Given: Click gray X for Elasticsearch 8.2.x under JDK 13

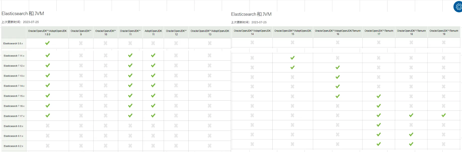Looking at the screenshot, I should pos(209,146).
